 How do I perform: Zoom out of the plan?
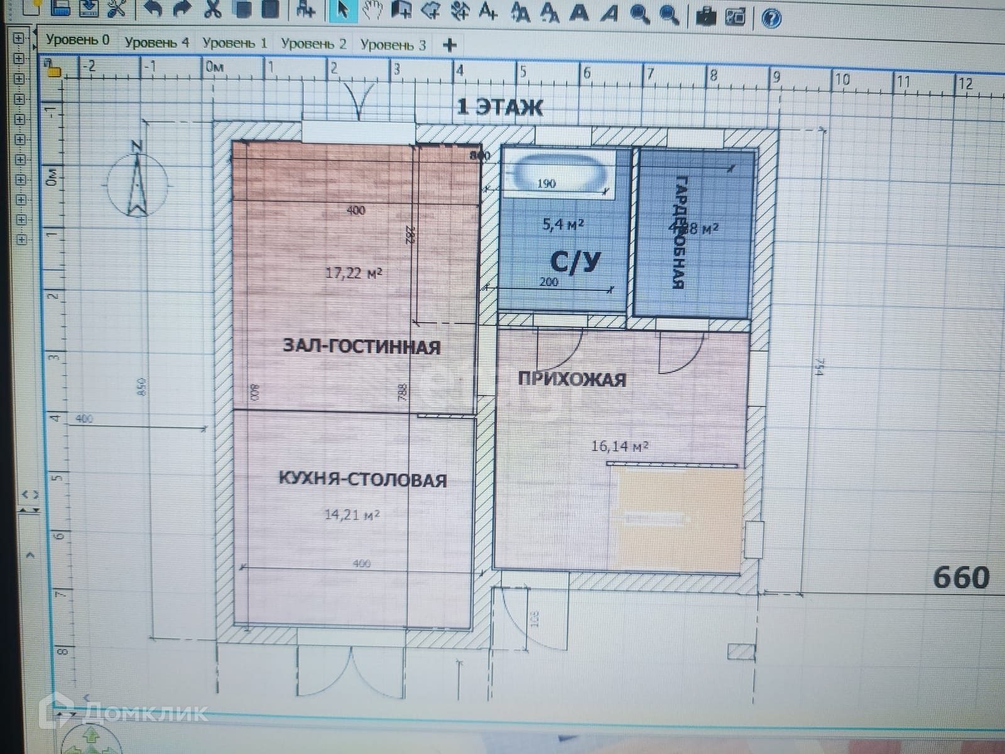[x=670, y=15]
